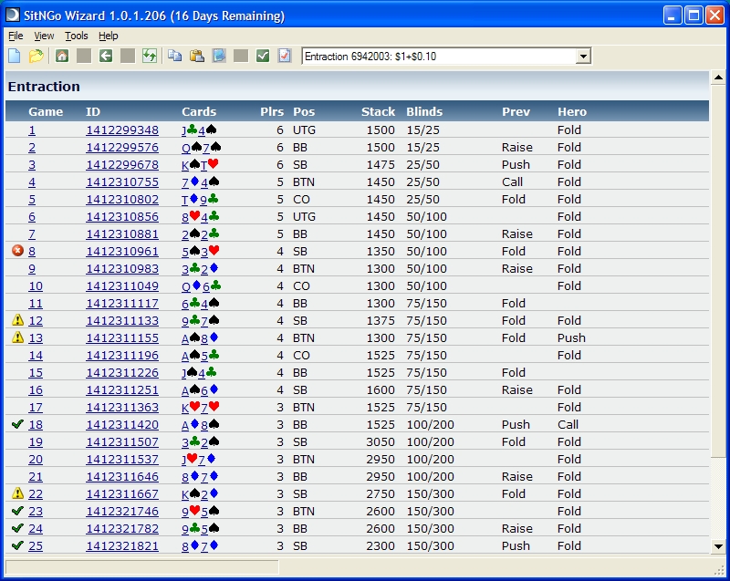The width and height of the screenshot is (730, 581).
Task: Expand the Entraction tournament dropdown
Action: click(x=583, y=57)
